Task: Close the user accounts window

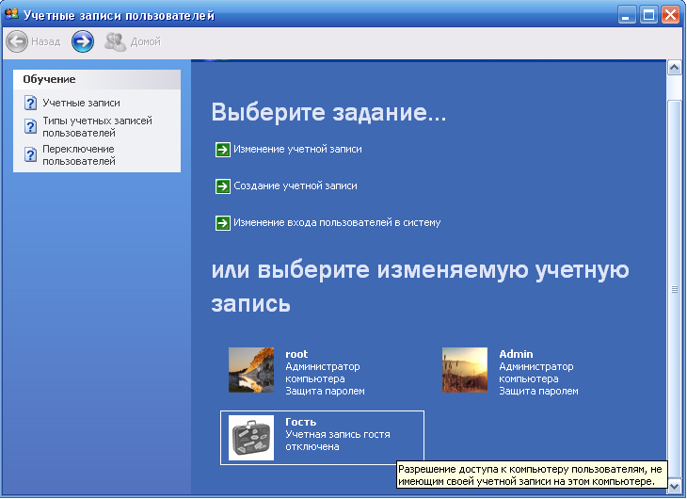Action: click(x=670, y=15)
